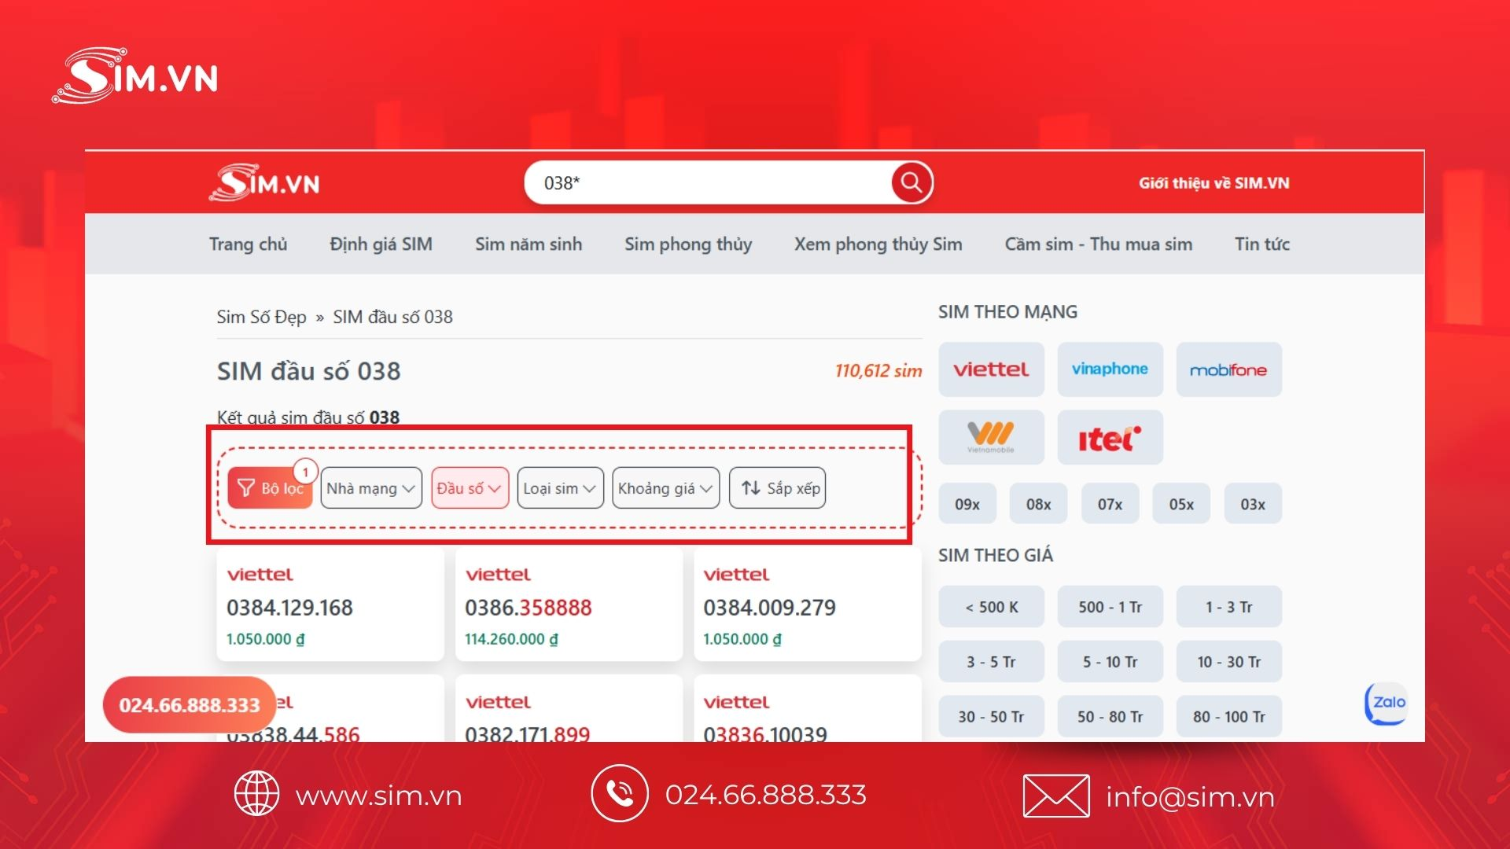Viewport: 1510px width, 849px height.
Task: Open the Sắp xếp sort control
Action: 777,488
